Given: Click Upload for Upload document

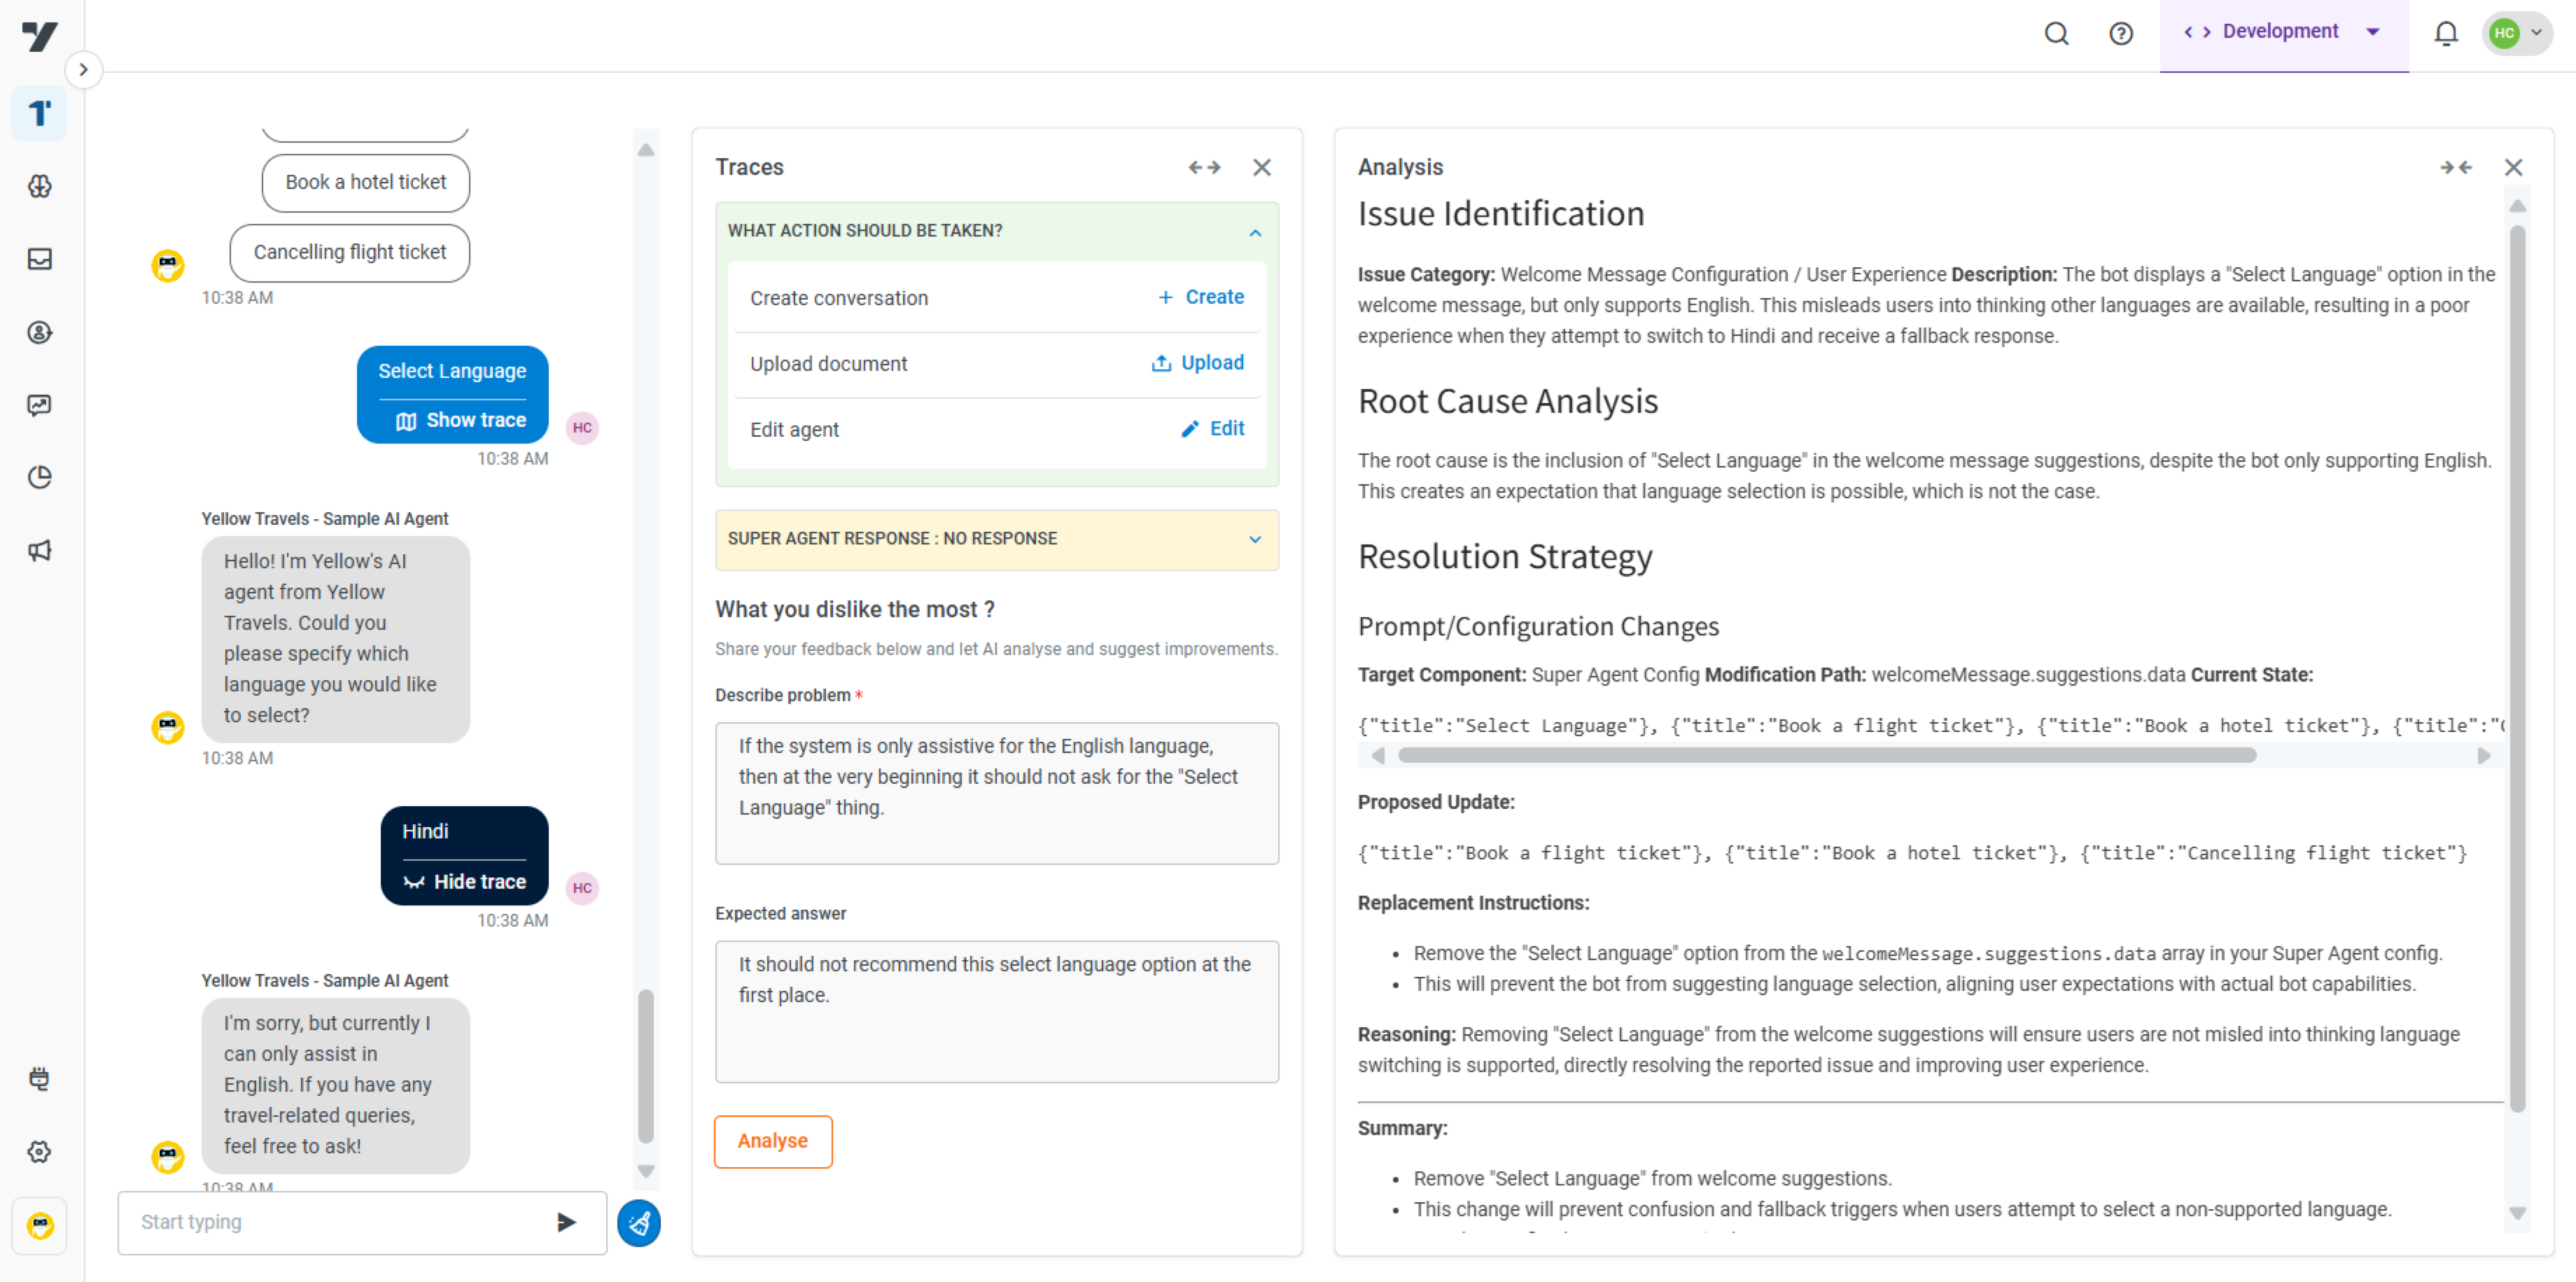Looking at the screenshot, I should (x=1197, y=363).
